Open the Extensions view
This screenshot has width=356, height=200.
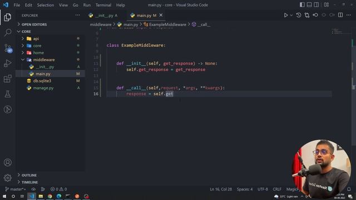pos(8,79)
